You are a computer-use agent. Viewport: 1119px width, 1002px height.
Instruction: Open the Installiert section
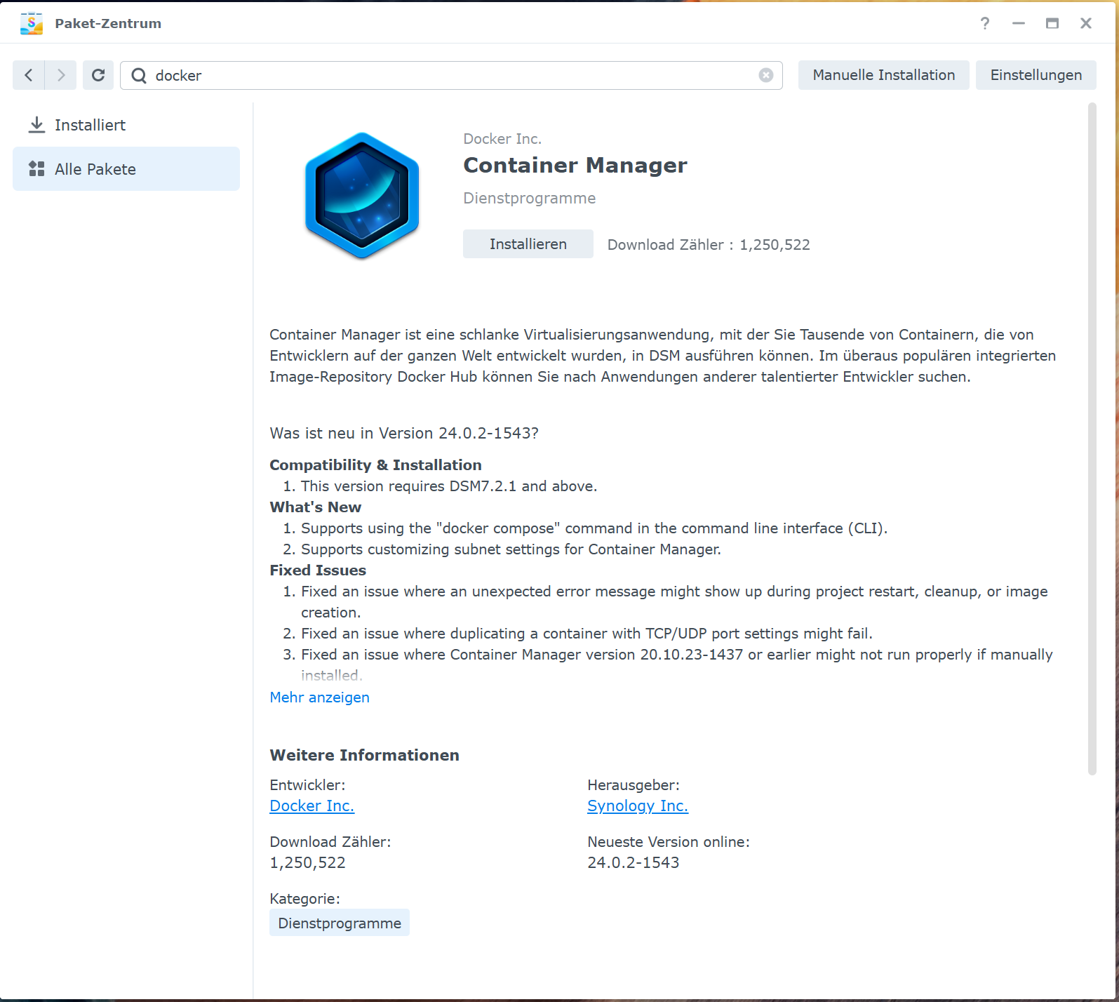(90, 125)
